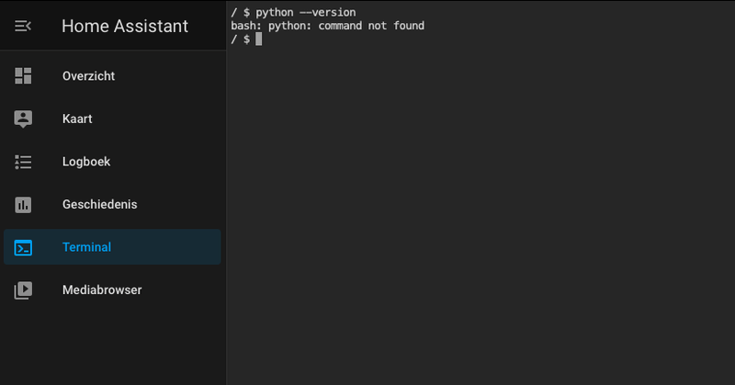Screen dimensions: 735x385
Task: Click the Kaart map icon
Action: (23, 119)
